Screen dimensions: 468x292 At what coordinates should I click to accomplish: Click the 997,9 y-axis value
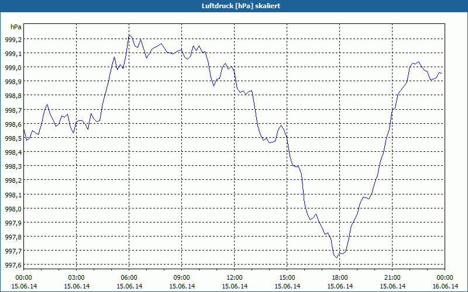[x=13, y=223]
